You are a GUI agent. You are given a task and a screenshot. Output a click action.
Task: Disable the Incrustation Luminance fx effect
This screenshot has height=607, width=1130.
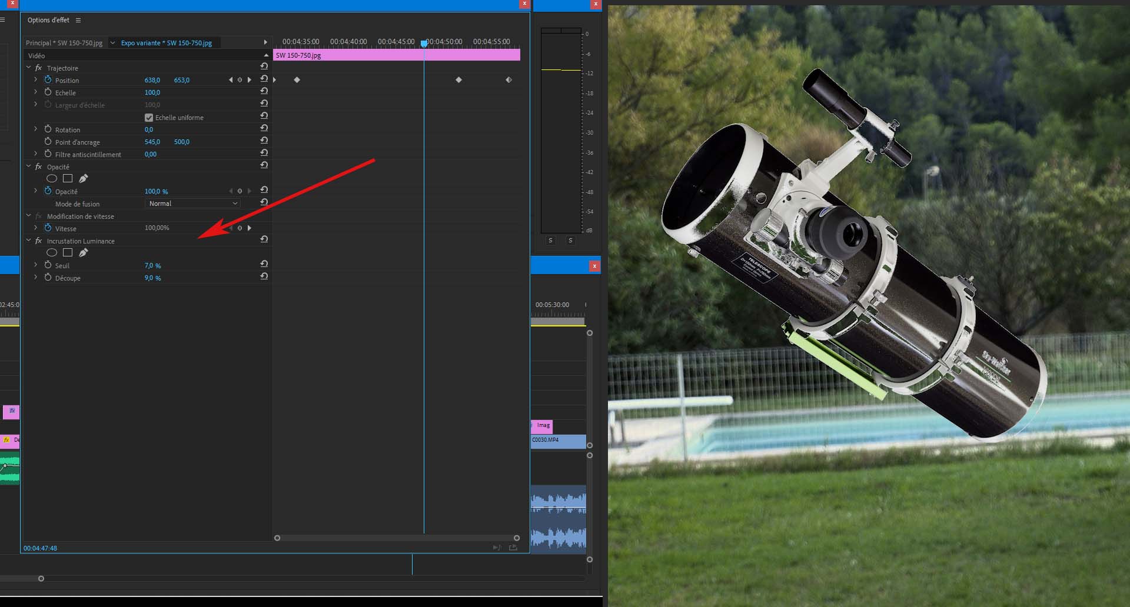pos(39,241)
